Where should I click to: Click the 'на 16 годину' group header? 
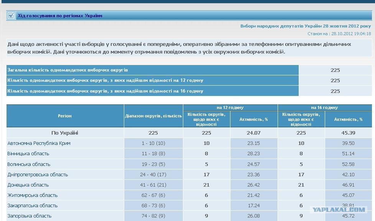[x=324, y=107]
